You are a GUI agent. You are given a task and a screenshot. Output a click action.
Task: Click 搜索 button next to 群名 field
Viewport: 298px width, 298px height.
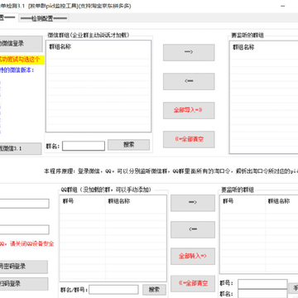coord(128,145)
